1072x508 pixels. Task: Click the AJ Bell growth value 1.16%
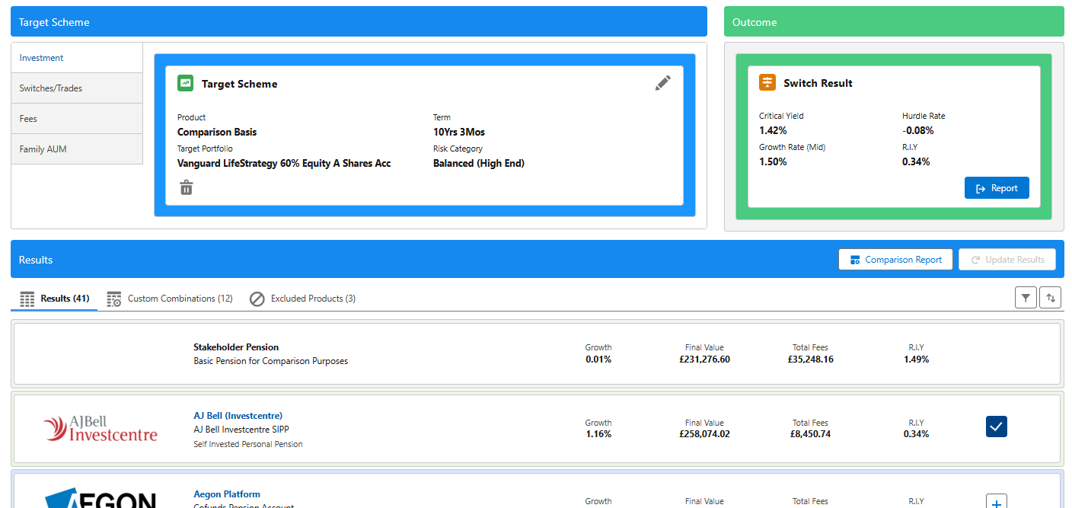598,434
